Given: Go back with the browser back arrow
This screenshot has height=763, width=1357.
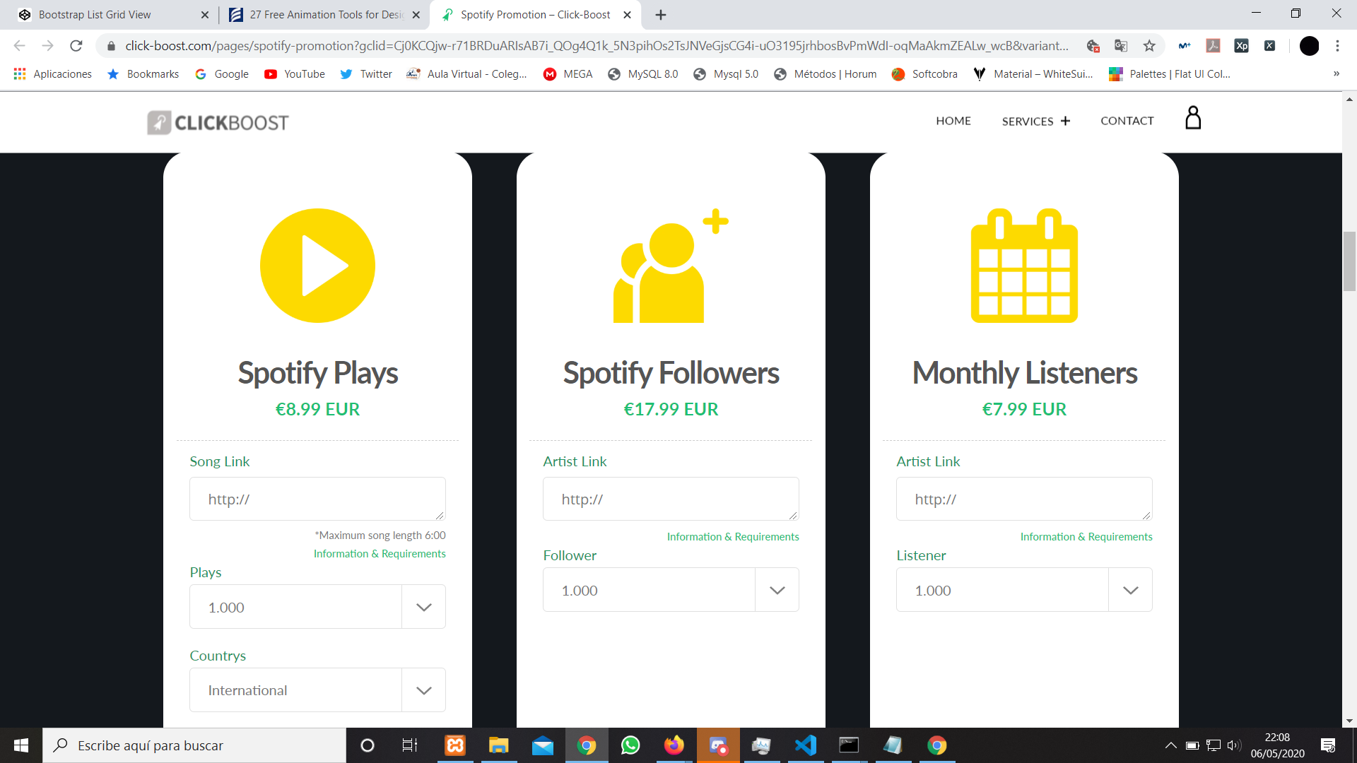Looking at the screenshot, I should coord(20,46).
